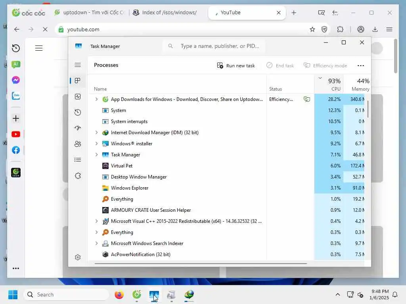This screenshot has height=304, width=406.
Task: Click Windows taskbar Search box
Action: [66, 294]
